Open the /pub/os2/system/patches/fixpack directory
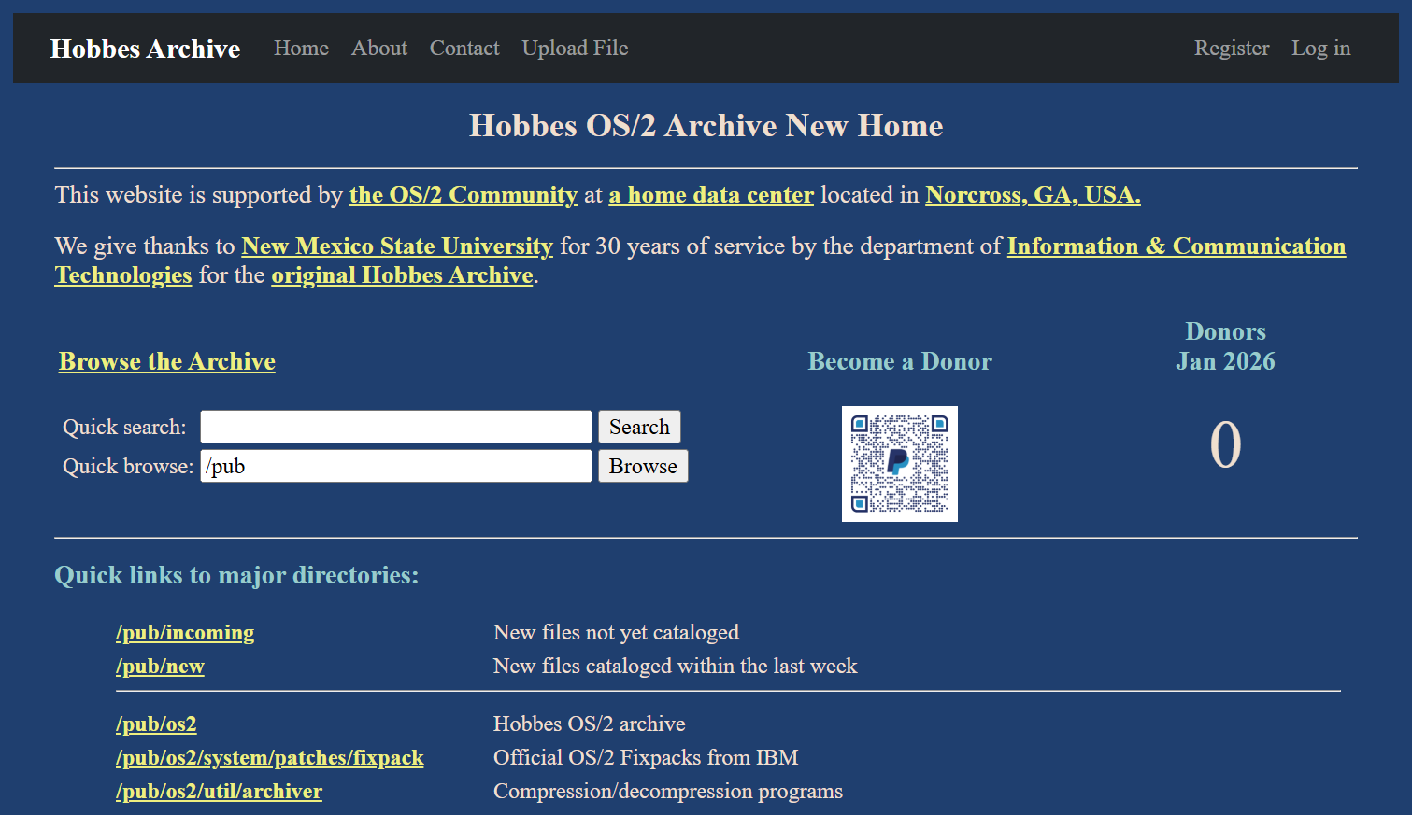The height and width of the screenshot is (815, 1412). pyautogui.click(x=269, y=758)
